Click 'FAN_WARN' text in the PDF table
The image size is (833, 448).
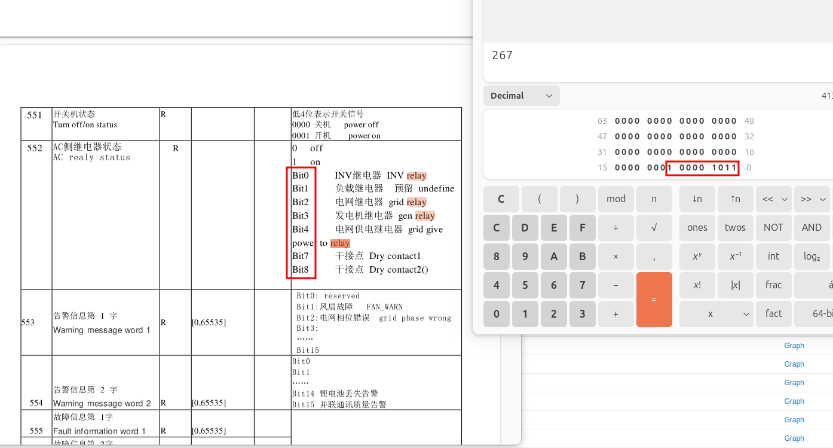click(384, 307)
